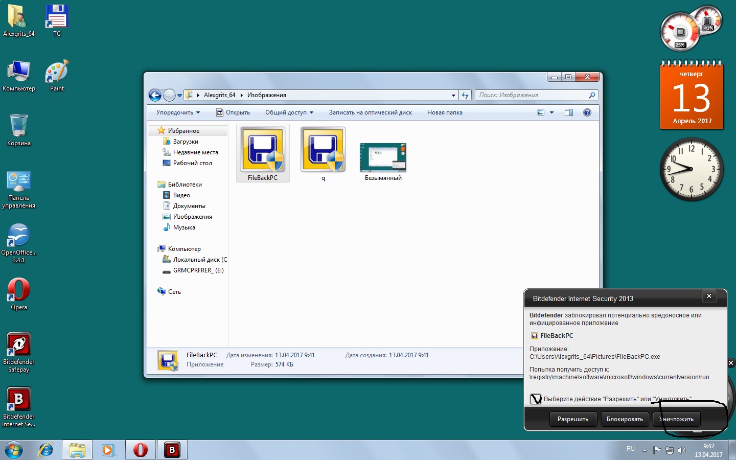Screen dimensions: 736x460
Task: Open the Корзина recycle bin icon
Action: click(x=19, y=130)
